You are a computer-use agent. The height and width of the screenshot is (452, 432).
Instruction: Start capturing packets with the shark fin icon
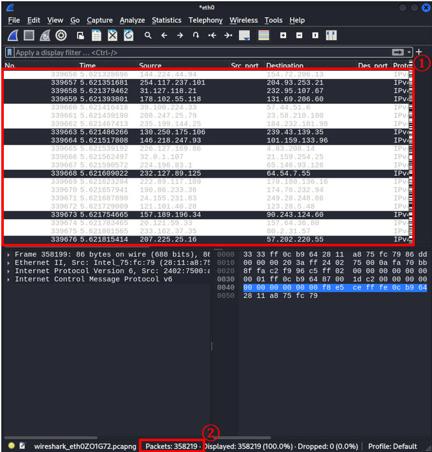pos(13,36)
